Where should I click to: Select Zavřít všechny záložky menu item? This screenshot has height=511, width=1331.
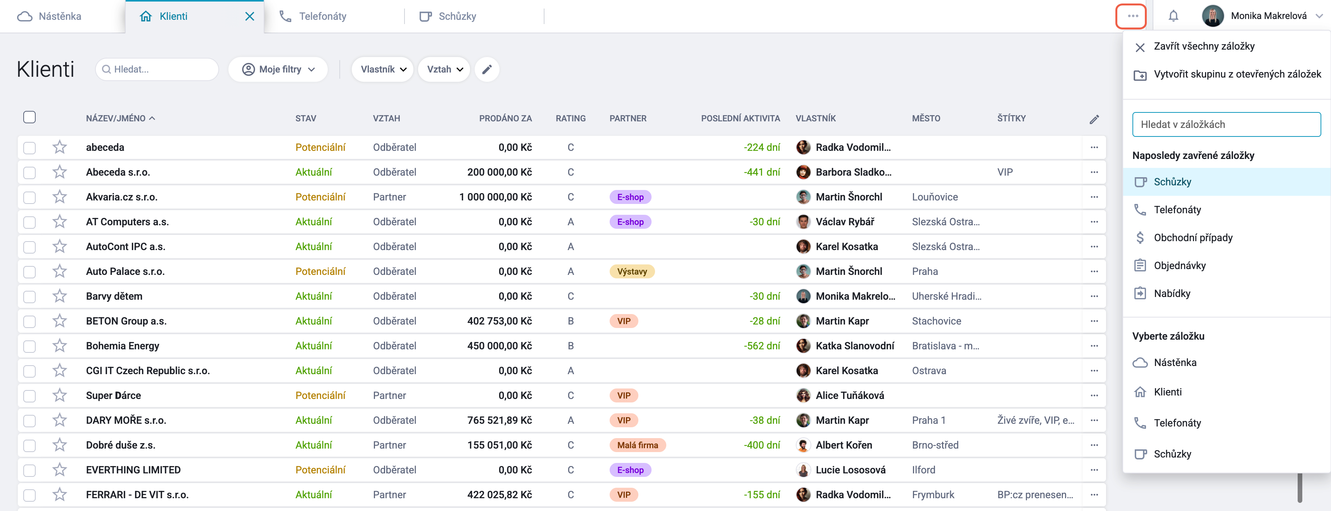point(1227,47)
